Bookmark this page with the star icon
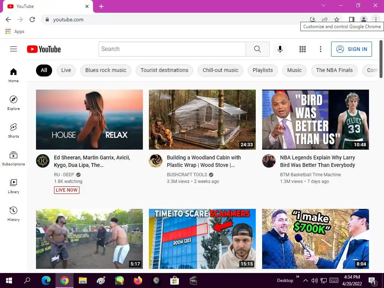Viewport: 384px width, 288px height. tap(337, 19)
